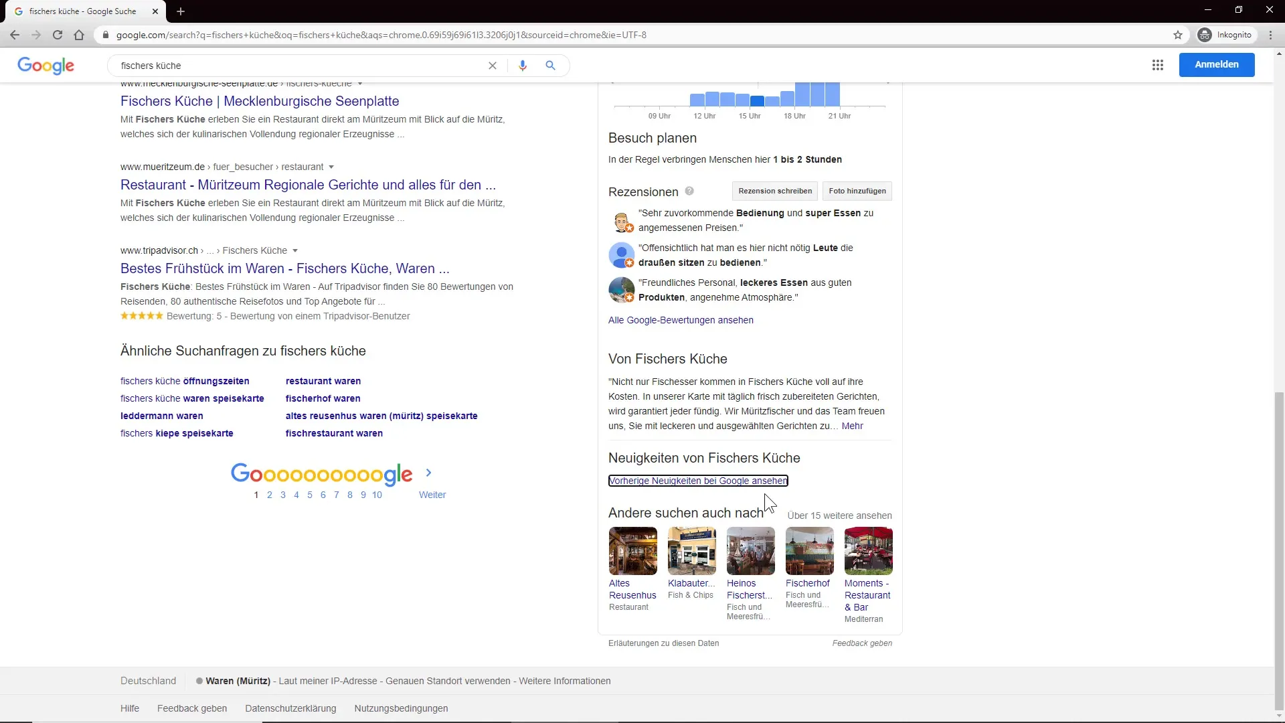
Task: Select related search 'fischers küche öffnungszeiten'
Action: [185, 381]
